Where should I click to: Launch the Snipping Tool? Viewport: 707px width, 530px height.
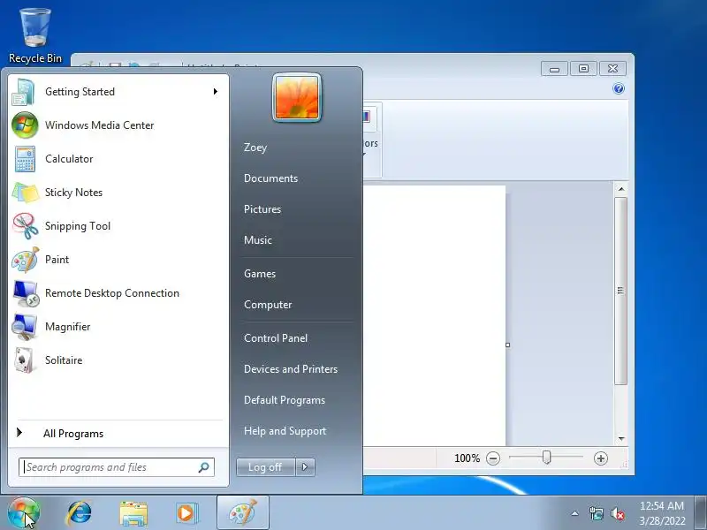coord(118,226)
